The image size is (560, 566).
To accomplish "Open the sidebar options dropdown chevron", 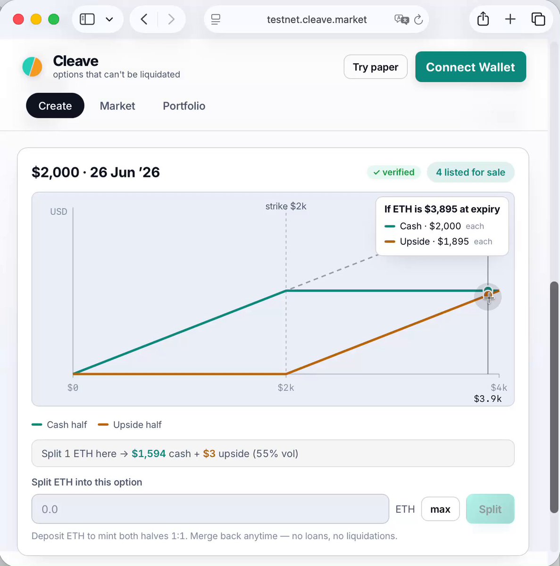I will (x=109, y=19).
